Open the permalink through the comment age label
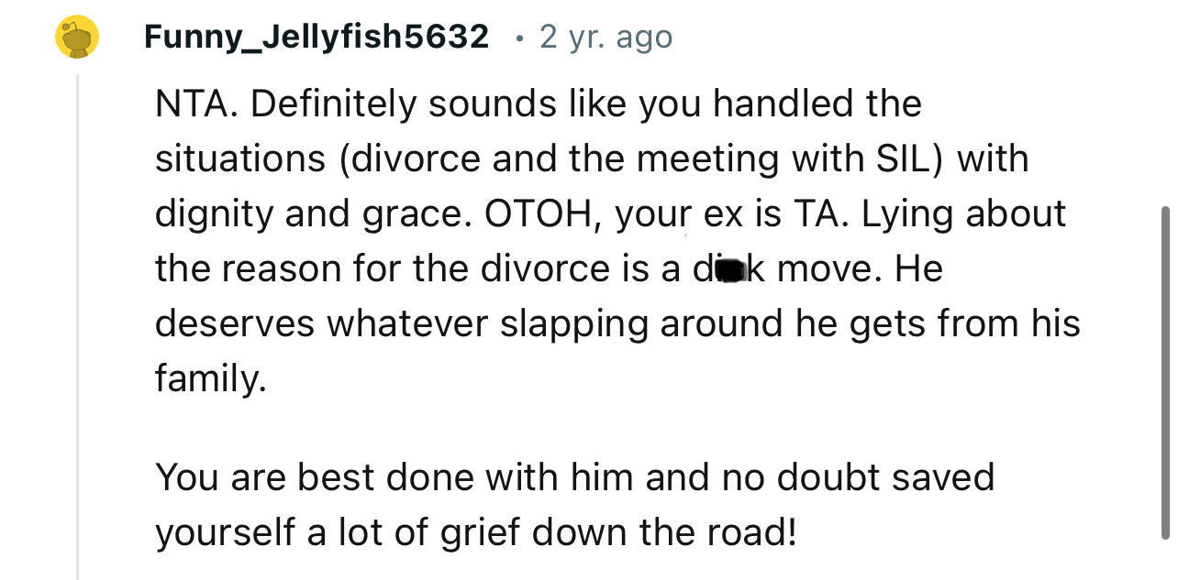The height and width of the screenshot is (580, 1178). coord(605,37)
